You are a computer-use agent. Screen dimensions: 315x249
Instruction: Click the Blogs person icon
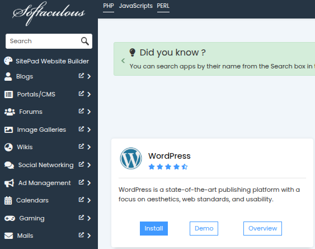[8, 76]
